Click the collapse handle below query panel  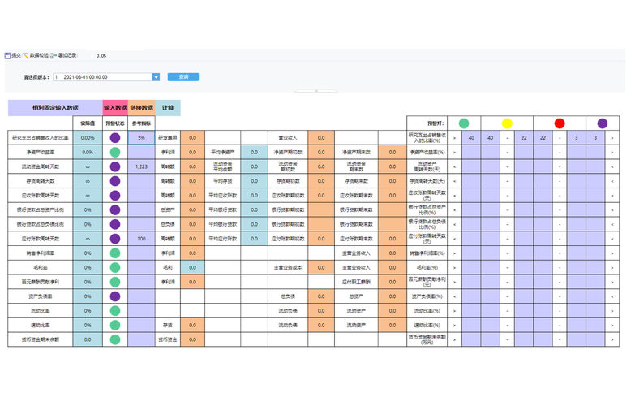pyautogui.click(x=315, y=91)
